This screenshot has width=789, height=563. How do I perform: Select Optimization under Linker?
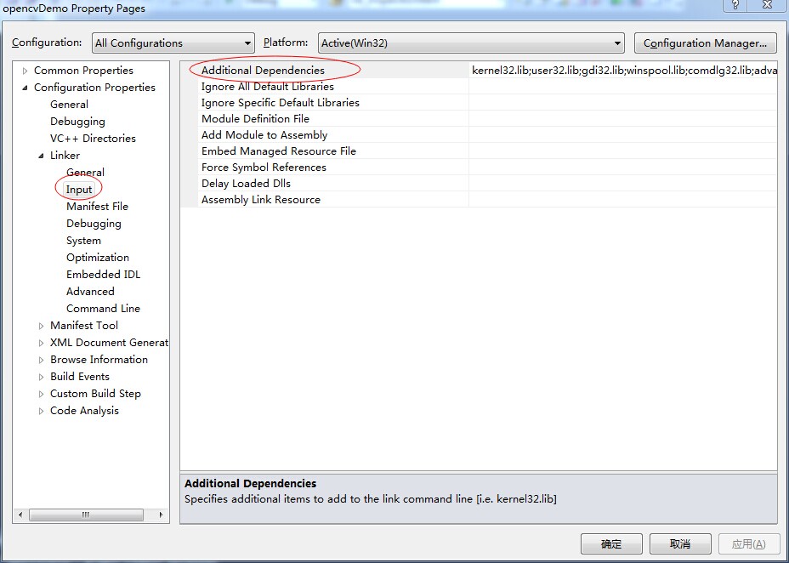(98, 258)
